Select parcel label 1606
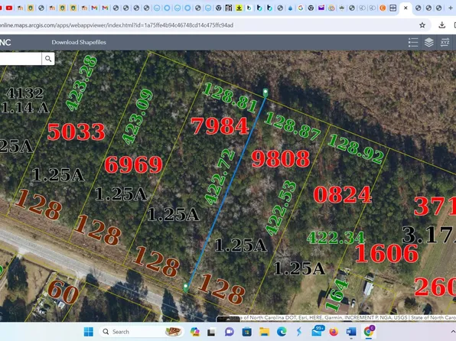 coord(387,253)
